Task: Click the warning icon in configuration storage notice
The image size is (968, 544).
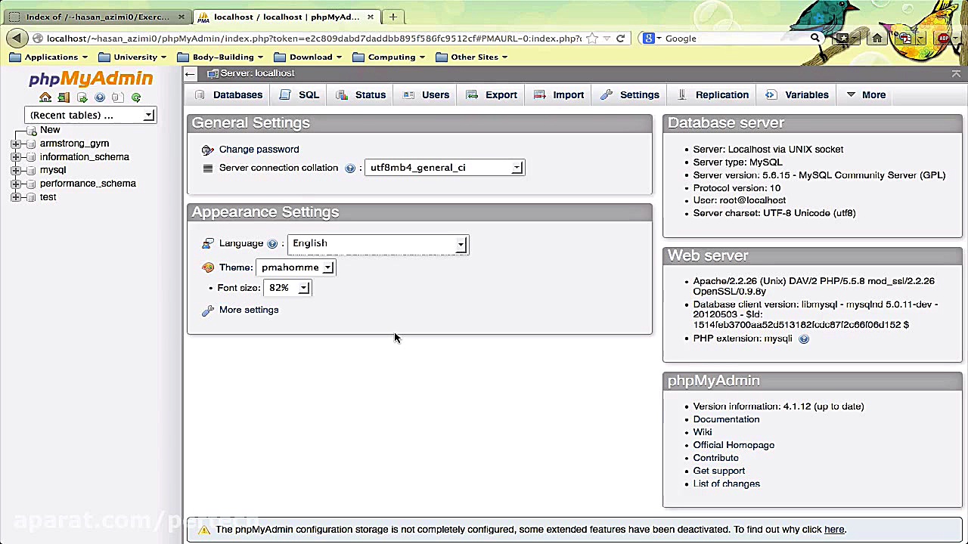Action: 203,530
